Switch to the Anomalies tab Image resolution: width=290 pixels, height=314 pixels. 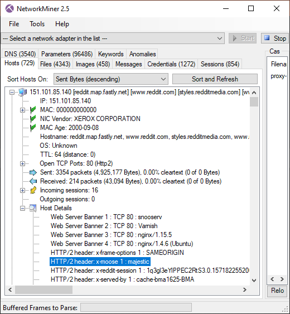(x=142, y=54)
